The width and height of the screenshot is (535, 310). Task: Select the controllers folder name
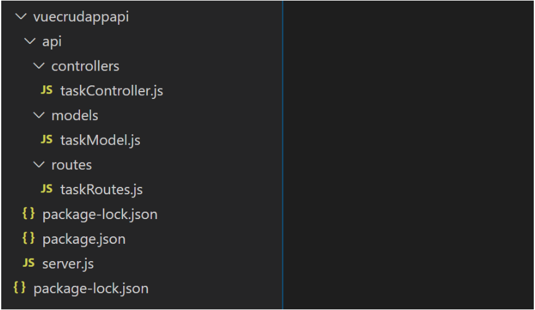pos(85,66)
